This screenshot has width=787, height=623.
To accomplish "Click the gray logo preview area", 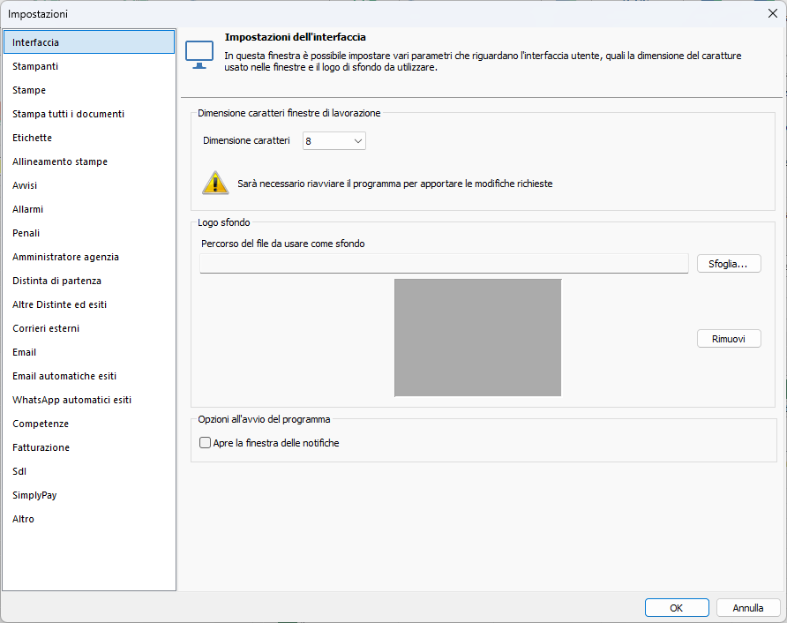I will pos(477,337).
